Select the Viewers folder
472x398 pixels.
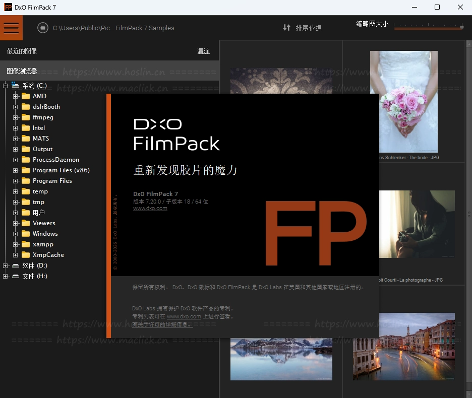click(x=44, y=223)
